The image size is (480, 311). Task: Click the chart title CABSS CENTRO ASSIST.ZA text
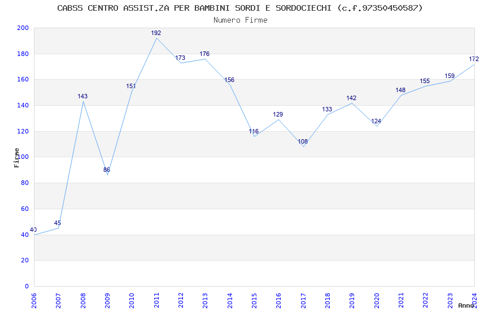point(239,8)
